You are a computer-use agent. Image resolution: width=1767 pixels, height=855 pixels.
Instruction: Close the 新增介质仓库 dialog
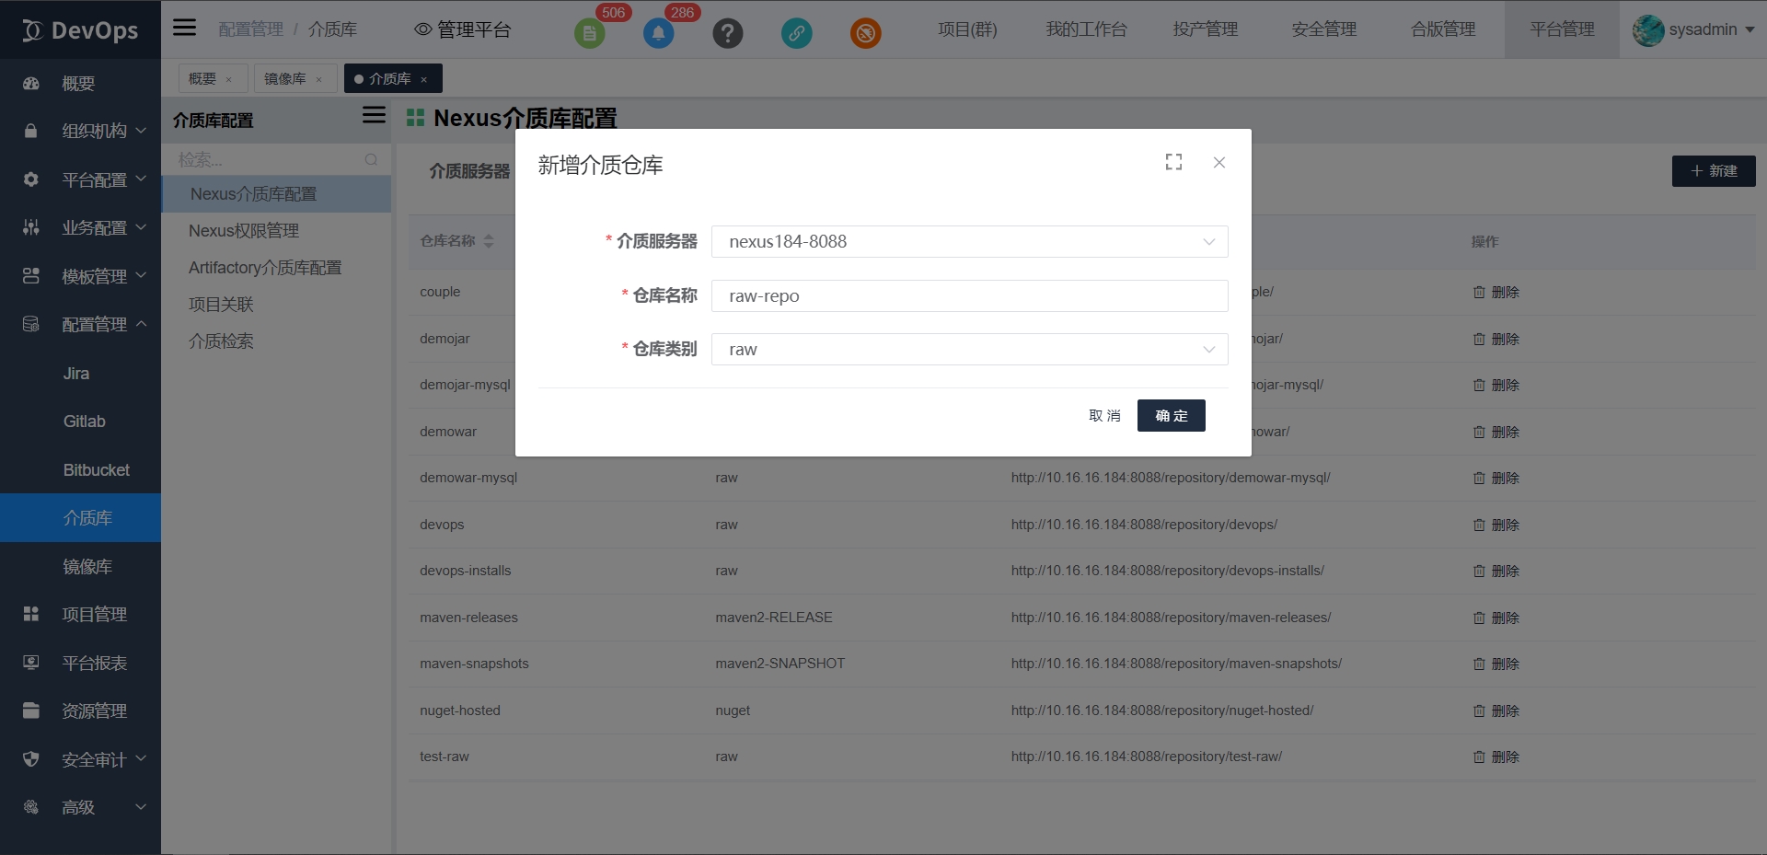coord(1219,163)
